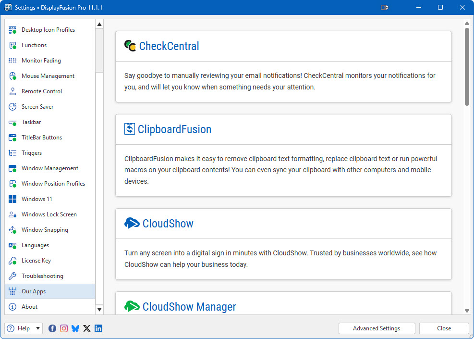Viewport: 474px width, 339px height.
Task: Click the CheckCentral logo icon
Action: [130, 46]
